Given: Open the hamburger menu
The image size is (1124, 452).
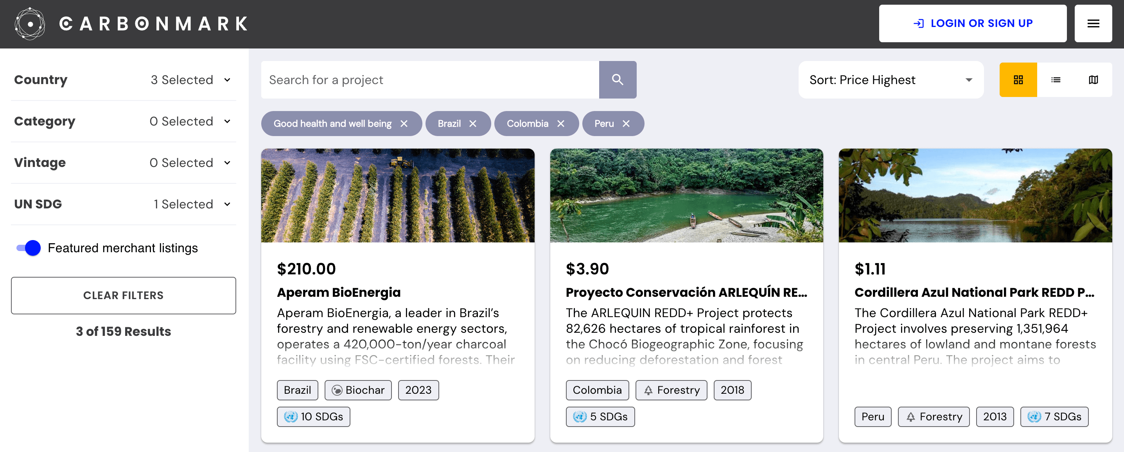Looking at the screenshot, I should click(1094, 23).
